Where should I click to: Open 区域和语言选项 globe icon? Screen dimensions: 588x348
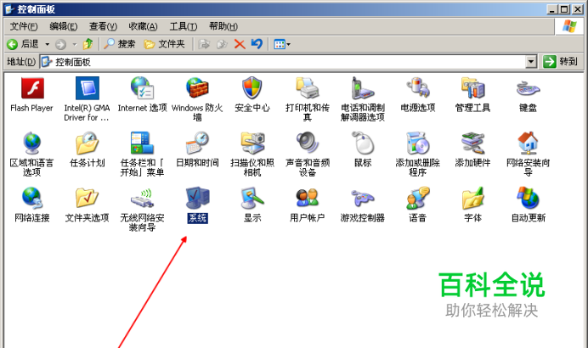[32, 143]
